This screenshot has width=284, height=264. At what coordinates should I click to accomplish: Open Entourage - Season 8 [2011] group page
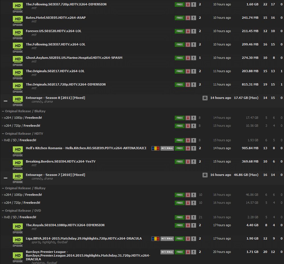[x=55, y=98]
